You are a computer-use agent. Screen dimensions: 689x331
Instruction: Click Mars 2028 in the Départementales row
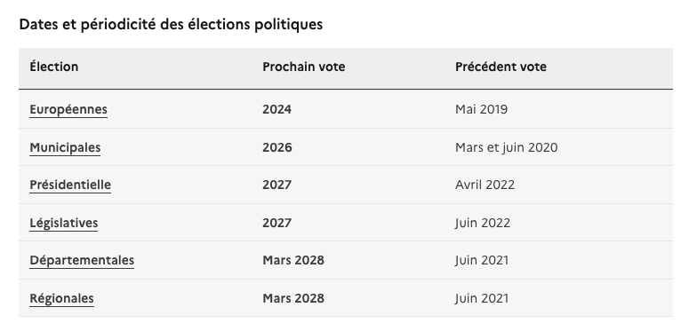(293, 260)
